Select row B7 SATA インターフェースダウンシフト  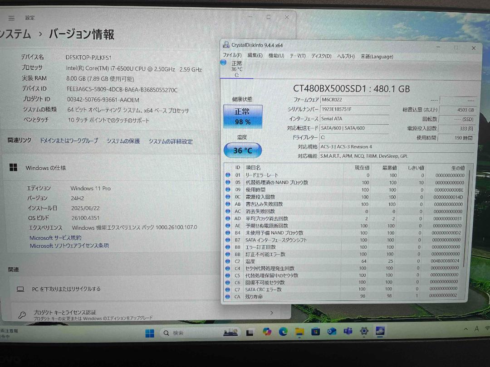[x=345, y=240]
